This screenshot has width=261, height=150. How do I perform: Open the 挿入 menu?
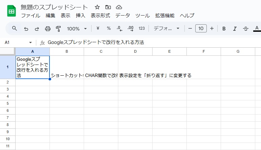(80, 16)
